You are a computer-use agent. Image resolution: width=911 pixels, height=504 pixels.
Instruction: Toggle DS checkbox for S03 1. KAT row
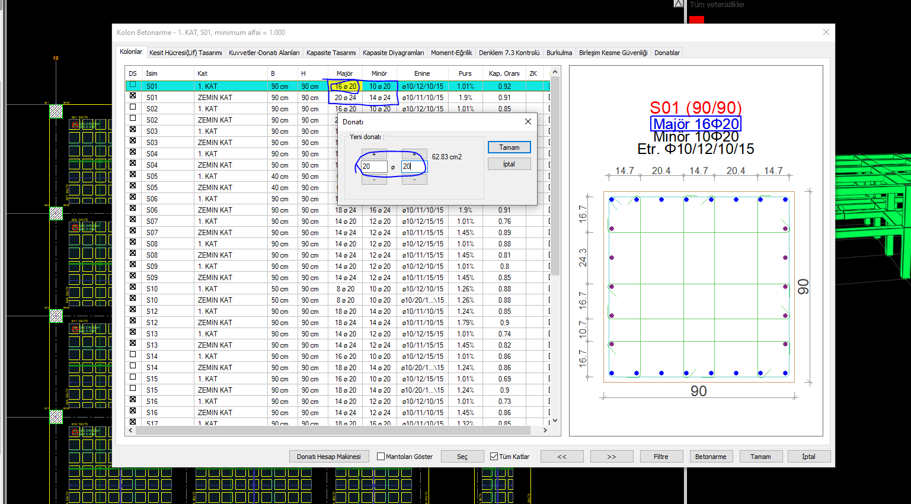click(133, 129)
